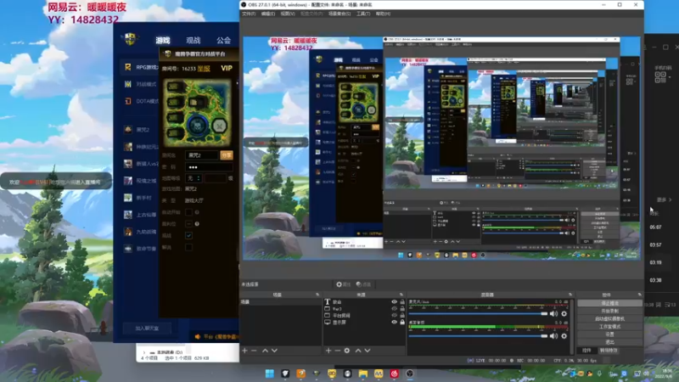679x382 pixels.
Task: Pop out the Scenes dock panel
Action: (317, 295)
